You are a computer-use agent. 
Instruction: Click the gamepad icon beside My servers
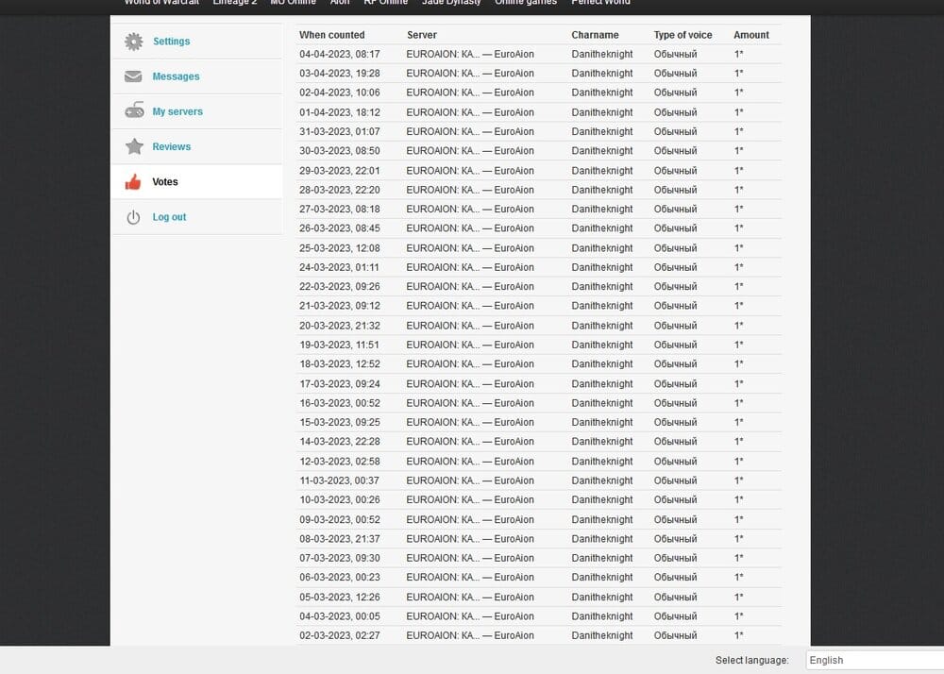134,111
